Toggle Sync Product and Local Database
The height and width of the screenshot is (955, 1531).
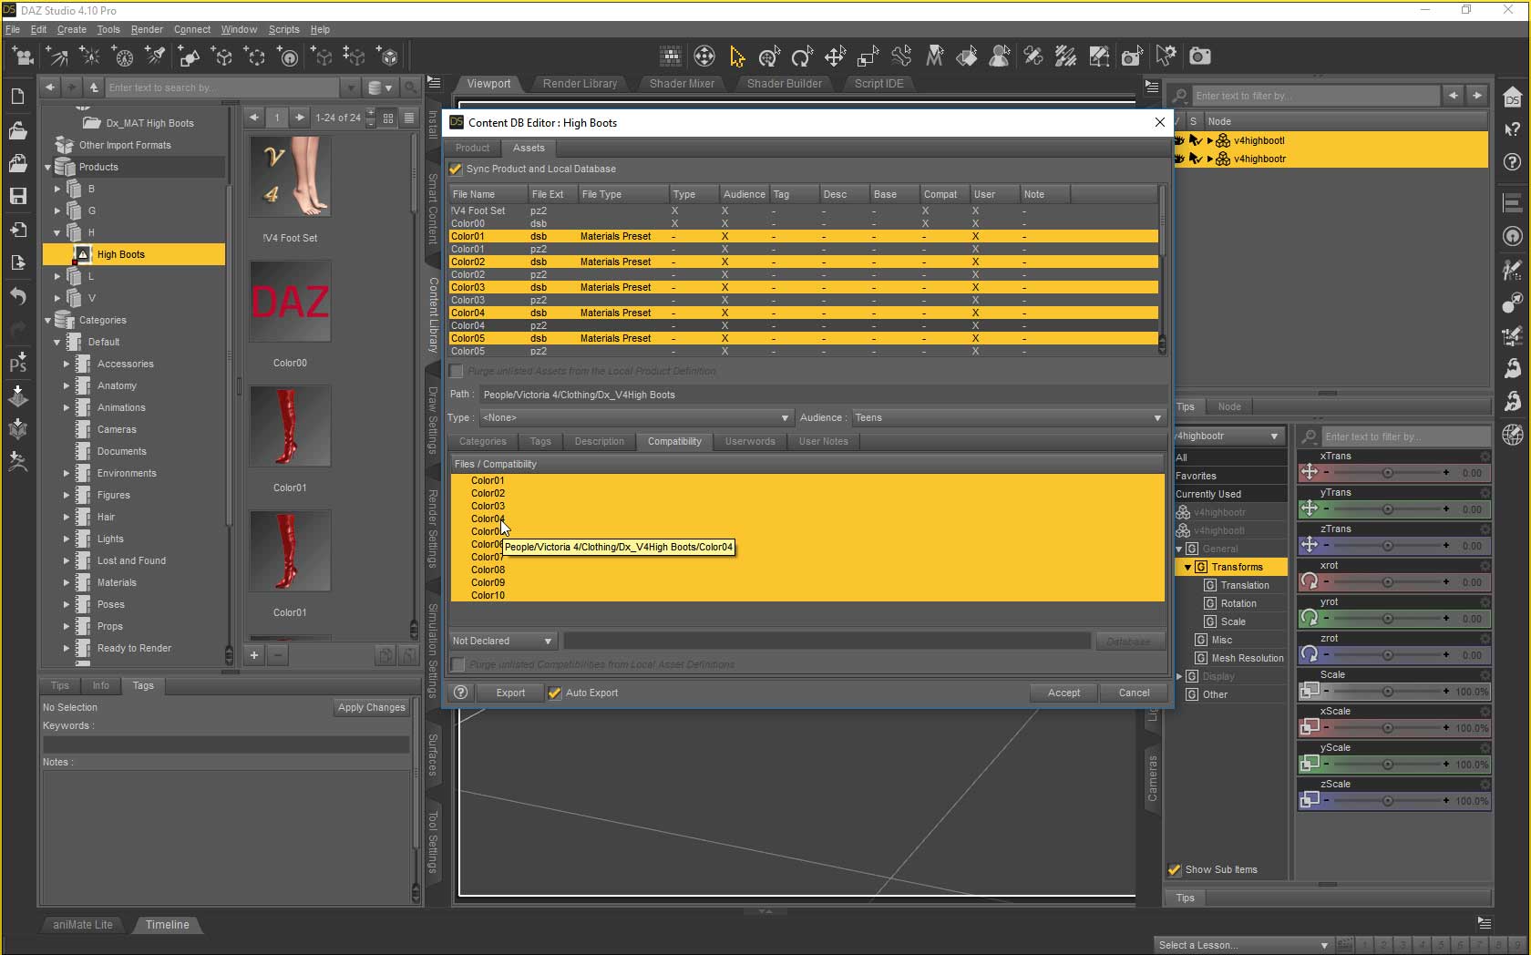click(x=457, y=169)
